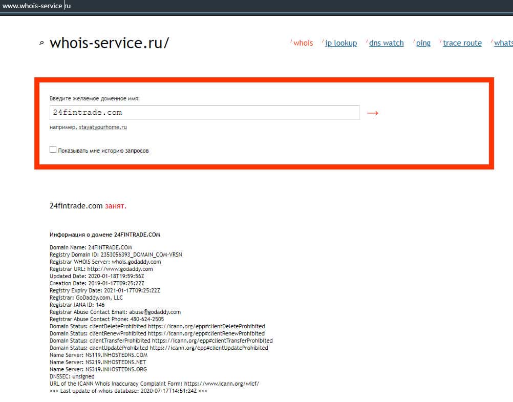Toggle the request history checkbox

click(53, 150)
